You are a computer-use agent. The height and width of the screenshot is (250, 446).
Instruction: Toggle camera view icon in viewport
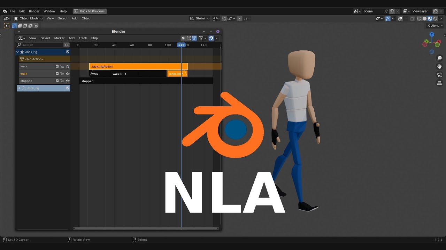click(x=439, y=75)
